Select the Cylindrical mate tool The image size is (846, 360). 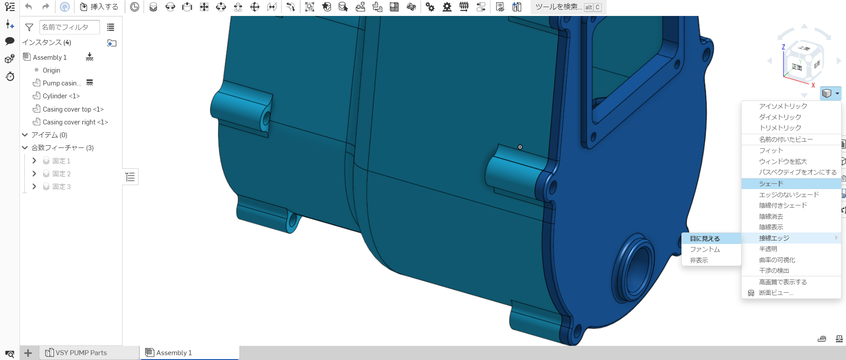click(x=221, y=7)
